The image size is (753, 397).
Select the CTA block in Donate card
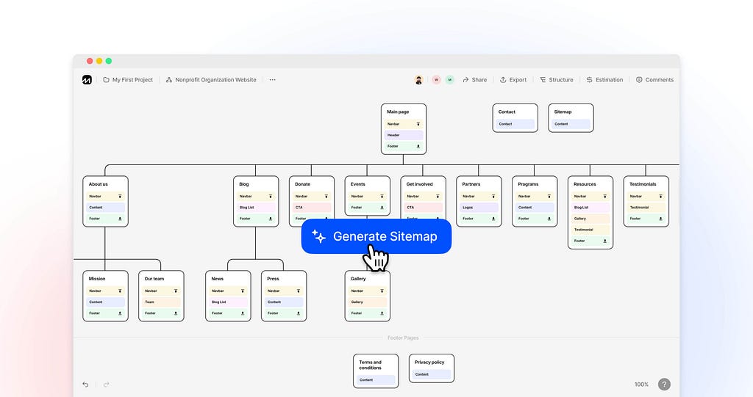(x=312, y=208)
